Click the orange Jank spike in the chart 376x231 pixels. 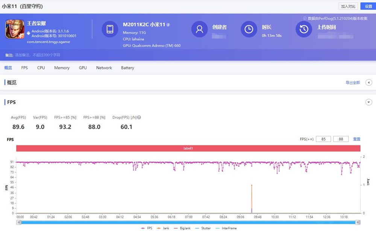tap(252, 199)
